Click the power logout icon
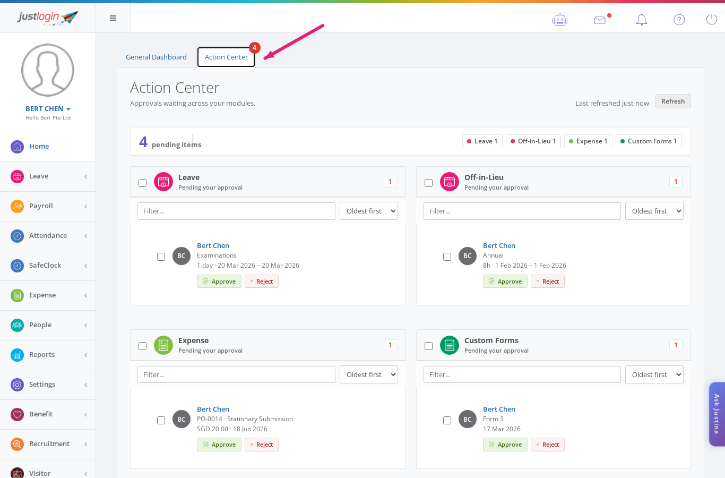The height and width of the screenshot is (478, 725). click(712, 20)
